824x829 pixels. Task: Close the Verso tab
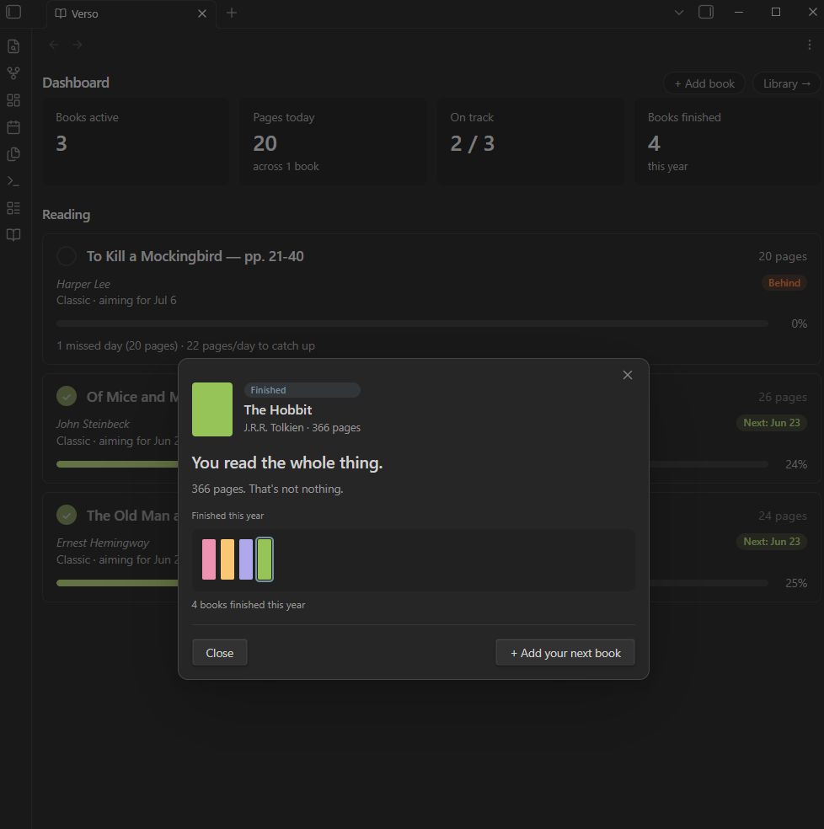click(202, 13)
